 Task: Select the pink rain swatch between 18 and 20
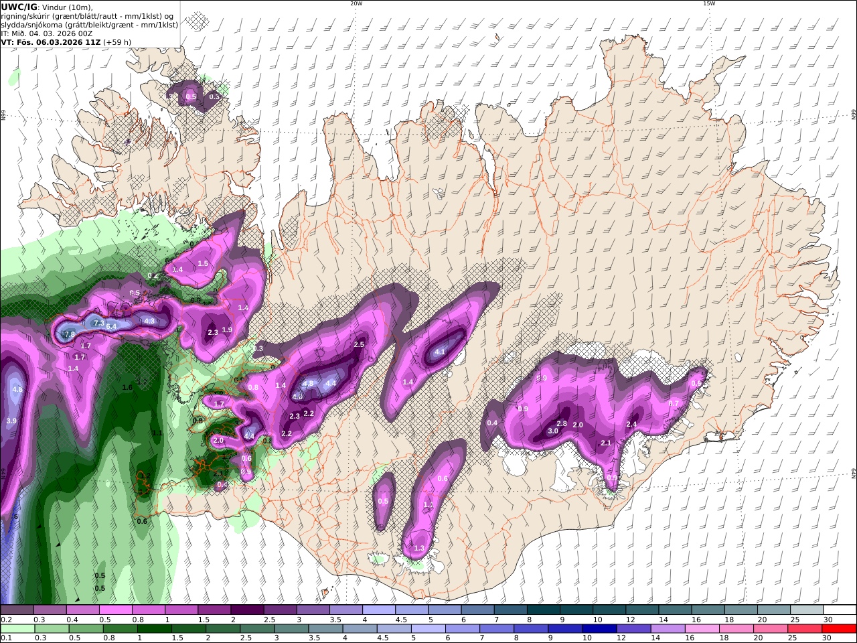[x=736, y=629]
